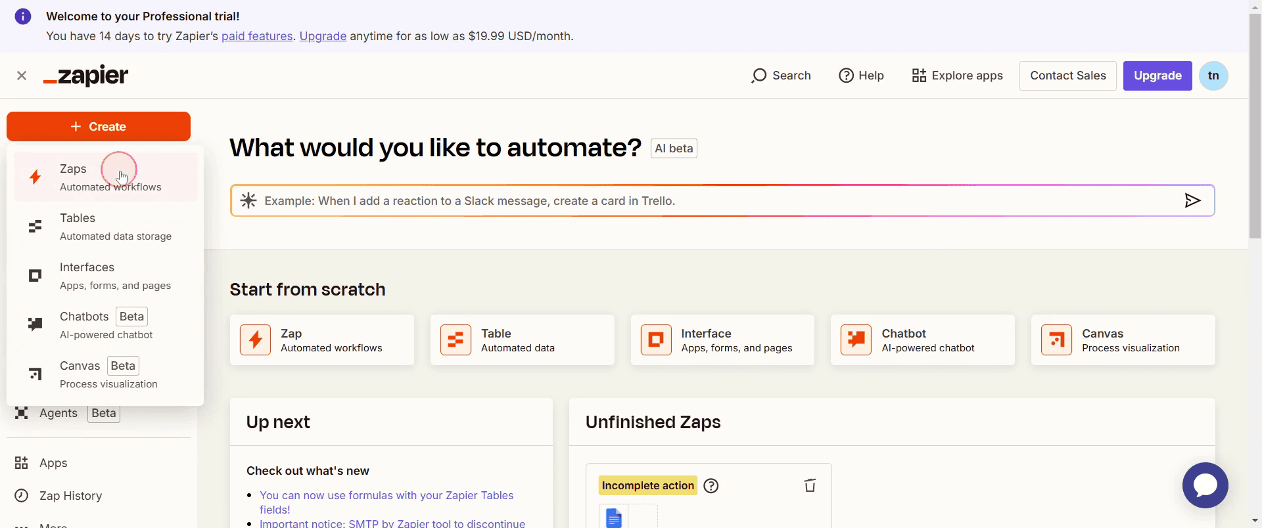1262x528 pixels.
Task: Click the Canvas card icon
Action: (x=1057, y=340)
